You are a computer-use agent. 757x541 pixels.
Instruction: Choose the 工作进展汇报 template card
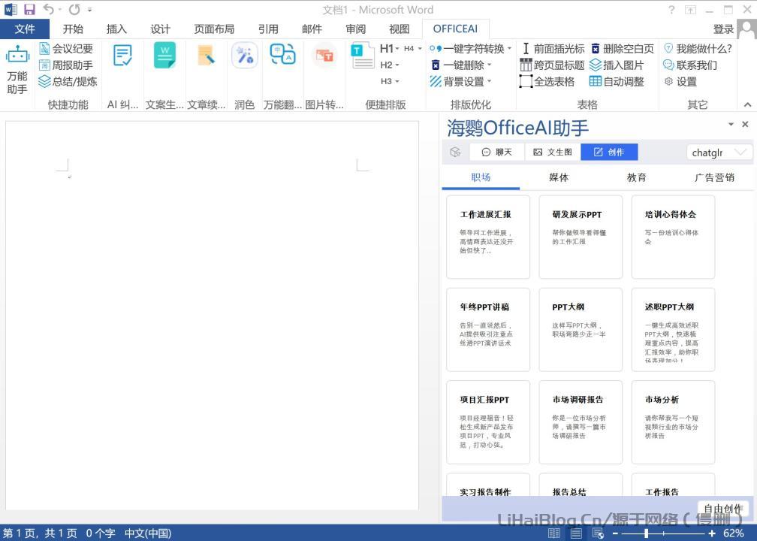pyautogui.click(x=488, y=237)
